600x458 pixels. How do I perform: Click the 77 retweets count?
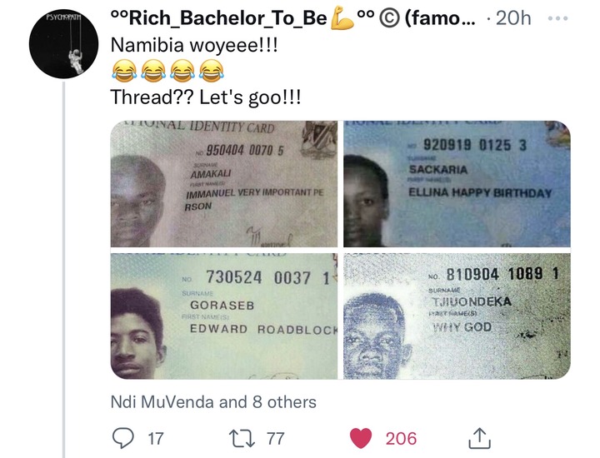276,439
